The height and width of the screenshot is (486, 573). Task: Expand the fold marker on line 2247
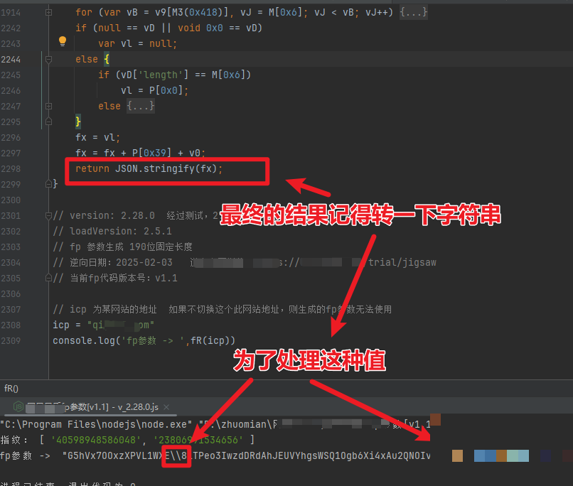(x=48, y=106)
